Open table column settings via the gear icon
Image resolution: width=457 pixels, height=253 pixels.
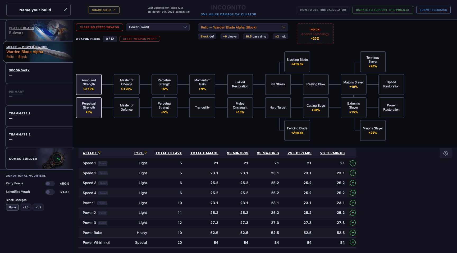[445, 153]
